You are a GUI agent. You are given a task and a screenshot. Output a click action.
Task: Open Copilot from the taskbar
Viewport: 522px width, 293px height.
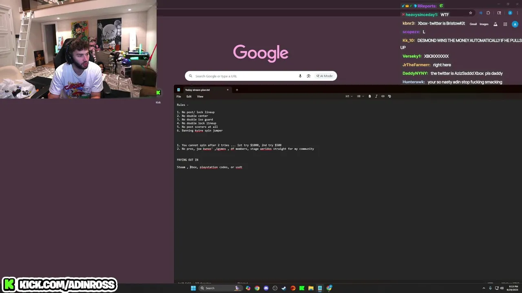(248, 288)
